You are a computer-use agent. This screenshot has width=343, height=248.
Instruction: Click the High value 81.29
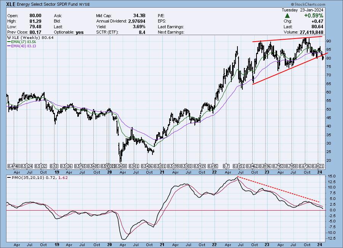click(x=35, y=21)
